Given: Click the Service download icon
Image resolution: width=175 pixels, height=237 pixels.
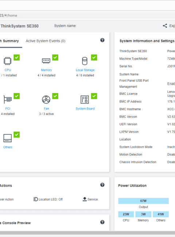Looking at the screenshot, I should click(x=85, y=199).
